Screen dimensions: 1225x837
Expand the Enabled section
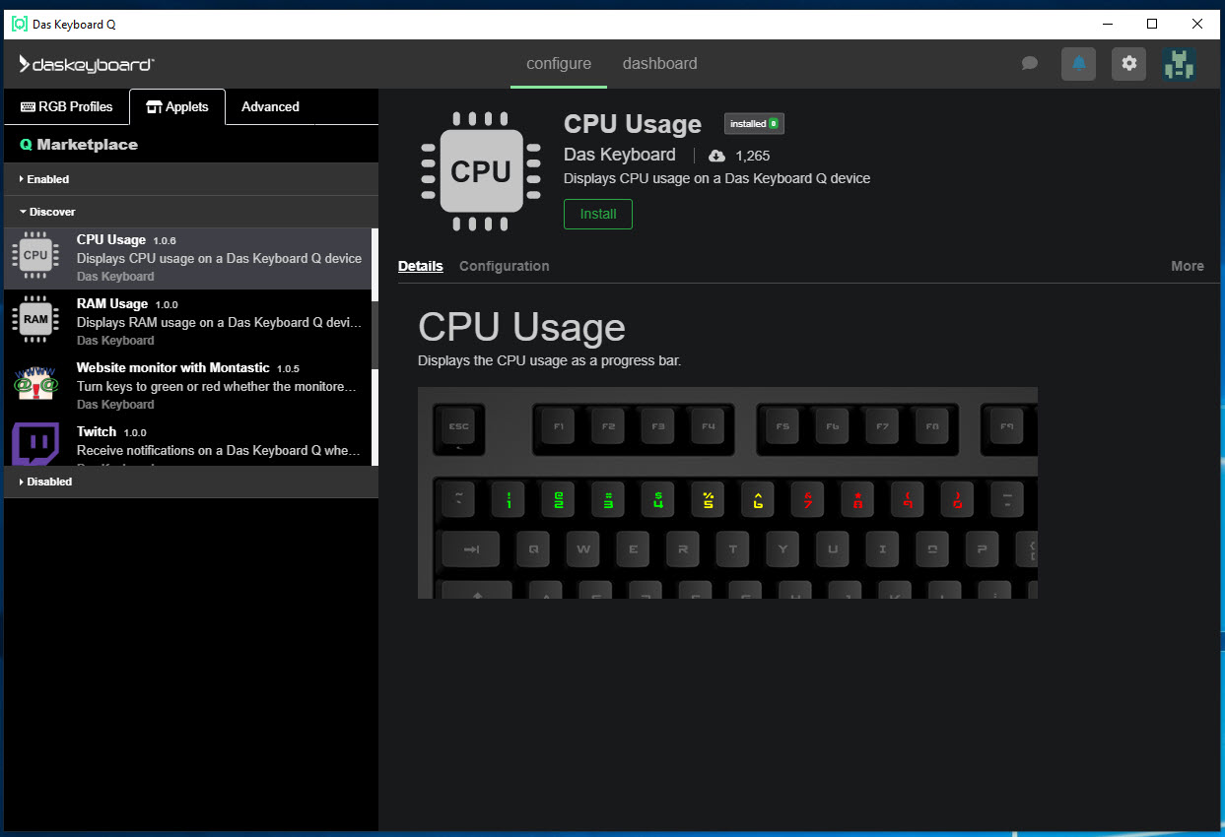click(x=191, y=179)
